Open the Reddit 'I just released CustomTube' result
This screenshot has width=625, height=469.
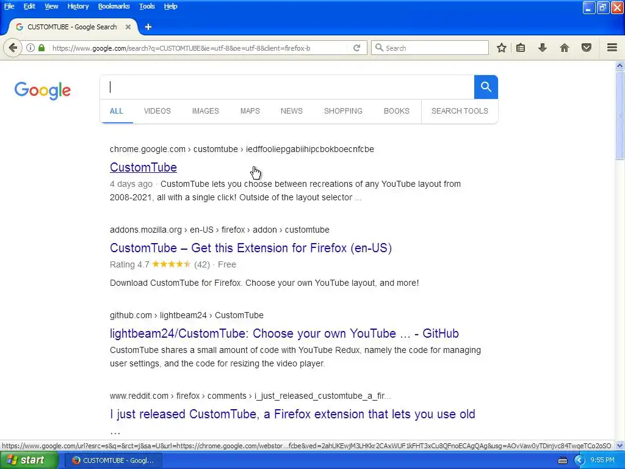(292, 414)
